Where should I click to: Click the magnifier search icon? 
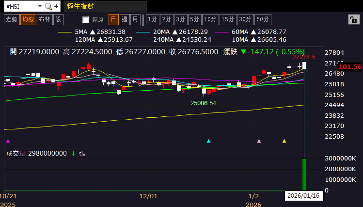(x=48, y=6)
